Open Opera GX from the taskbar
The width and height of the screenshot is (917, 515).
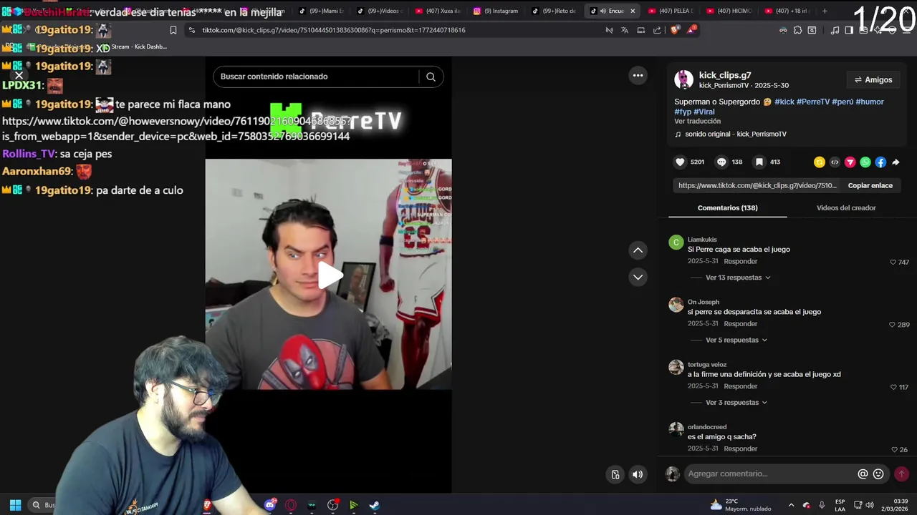click(291, 505)
